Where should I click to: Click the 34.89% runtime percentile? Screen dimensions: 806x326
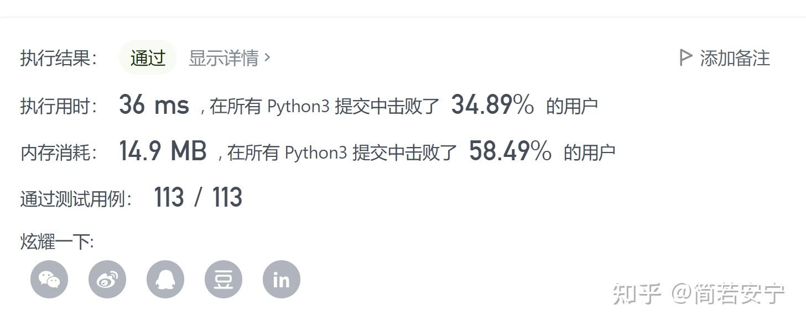492,105
